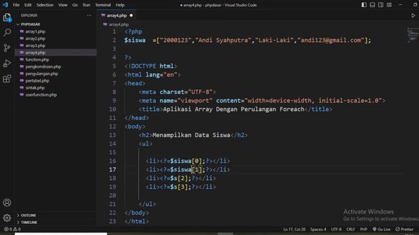419x235 pixels.
Task: Open the Selection menu
Action: pos(45,5)
